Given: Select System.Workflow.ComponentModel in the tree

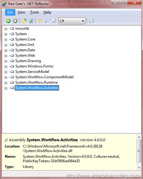Looking at the screenshot, I should [44, 77].
